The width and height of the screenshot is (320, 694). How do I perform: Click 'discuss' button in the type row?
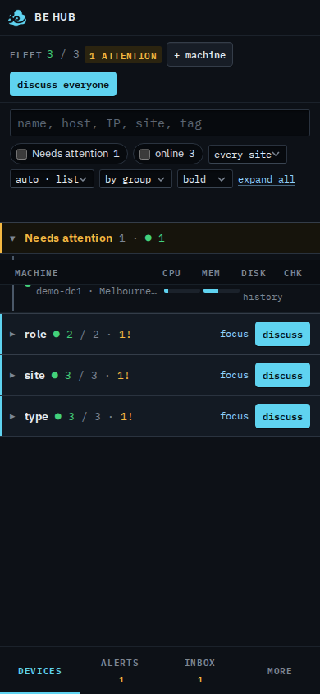click(x=282, y=417)
